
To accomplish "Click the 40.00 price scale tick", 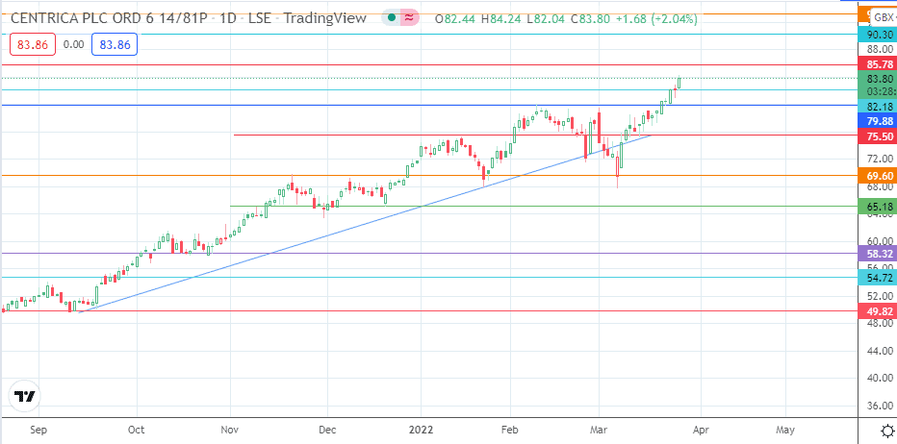I will pyautogui.click(x=880, y=378).
